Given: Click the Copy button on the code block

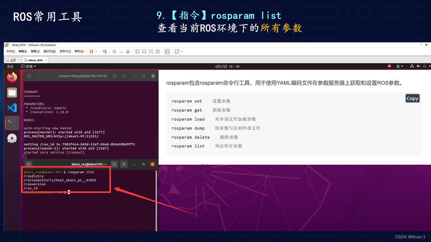Looking at the screenshot, I should point(412,98).
